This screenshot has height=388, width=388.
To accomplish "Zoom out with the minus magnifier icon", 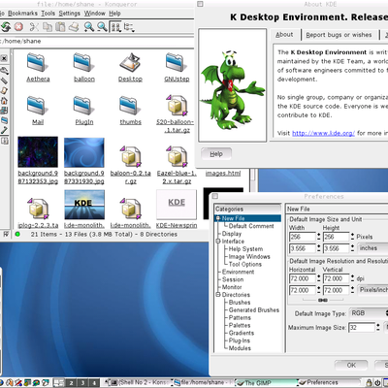I will [102, 27].
